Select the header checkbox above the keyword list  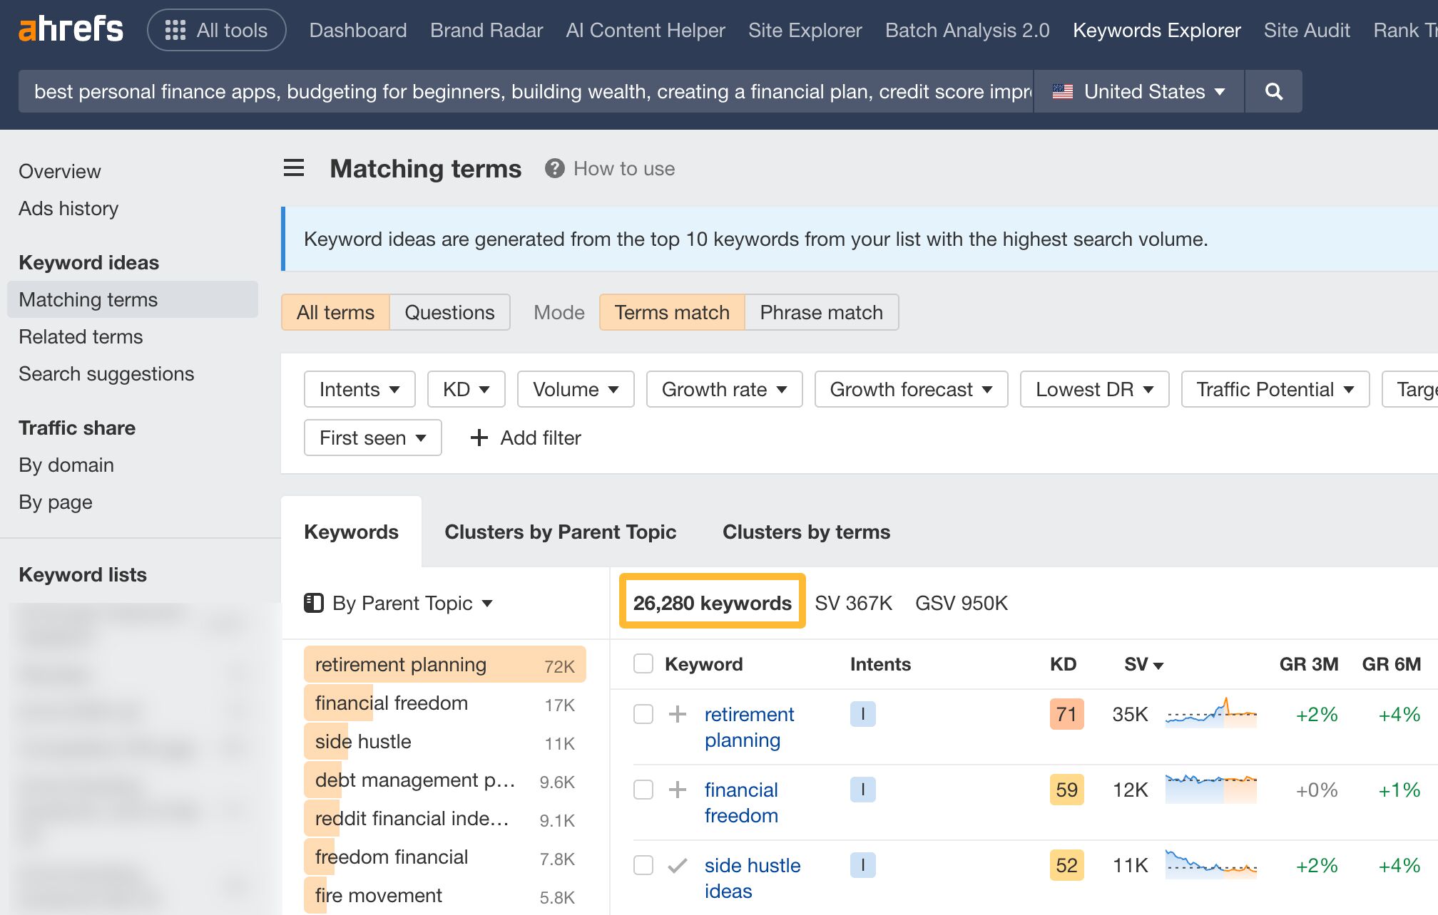pyautogui.click(x=643, y=663)
